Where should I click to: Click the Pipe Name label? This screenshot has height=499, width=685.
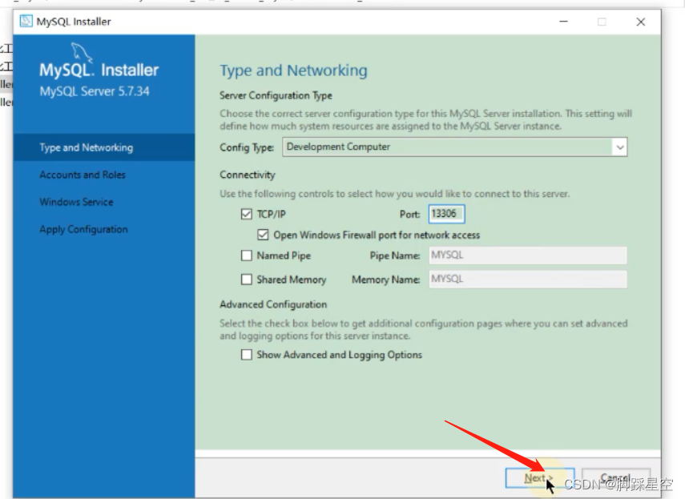pyautogui.click(x=395, y=256)
